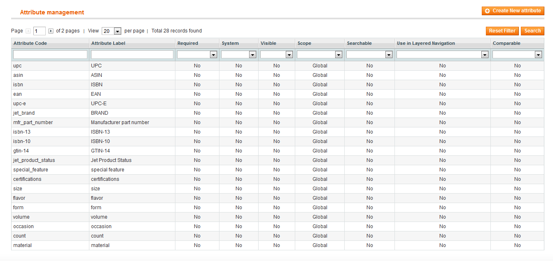Viewport: 553px width, 261px height.
Task: Select the jet_product_status attribute code row
Action: (x=278, y=160)
